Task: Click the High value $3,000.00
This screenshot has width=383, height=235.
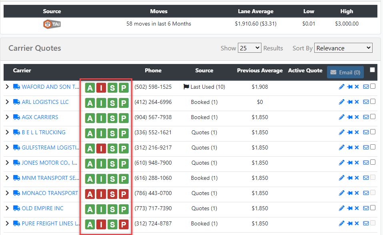Action: (347, 24)
